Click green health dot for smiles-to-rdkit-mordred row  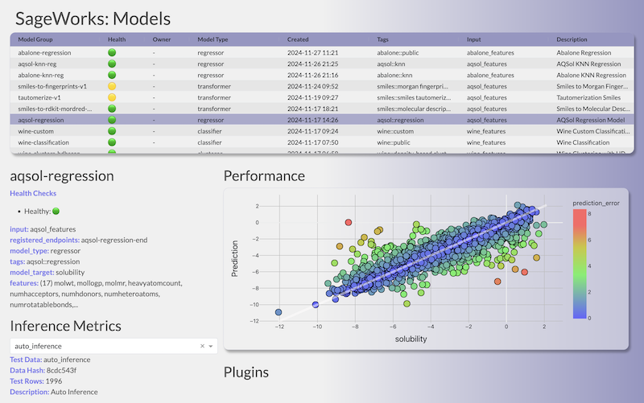pos(112,109)
